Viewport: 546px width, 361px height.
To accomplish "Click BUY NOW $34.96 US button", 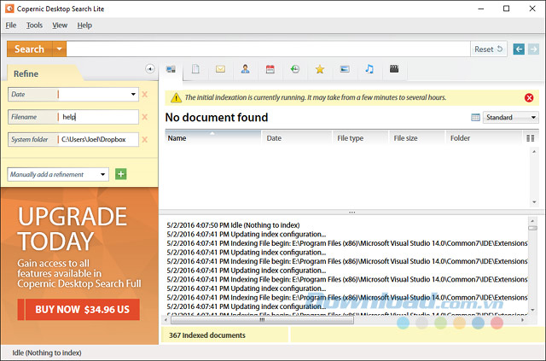I will [78, 310].
